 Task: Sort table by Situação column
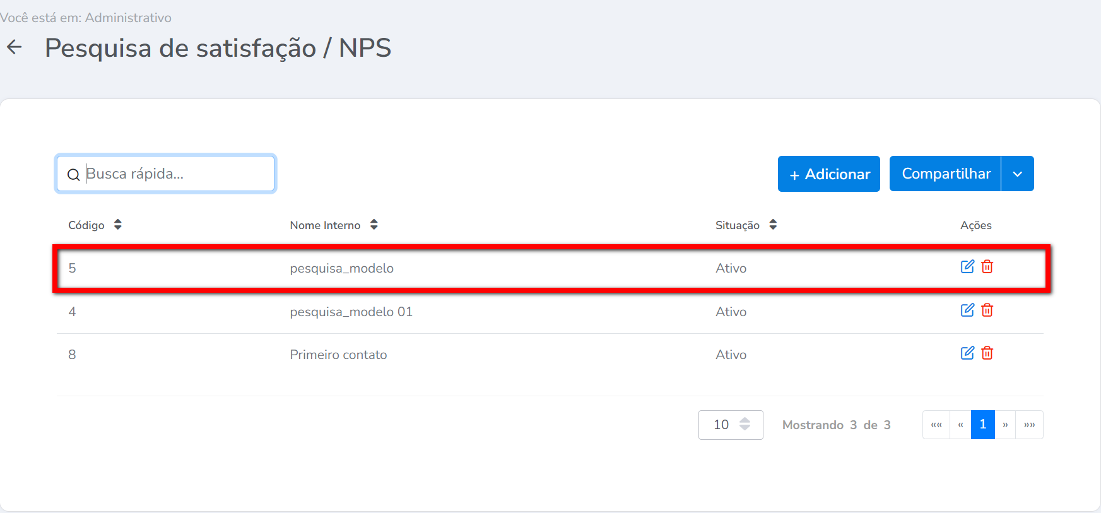pyautogui.click(x=773, y=225)
